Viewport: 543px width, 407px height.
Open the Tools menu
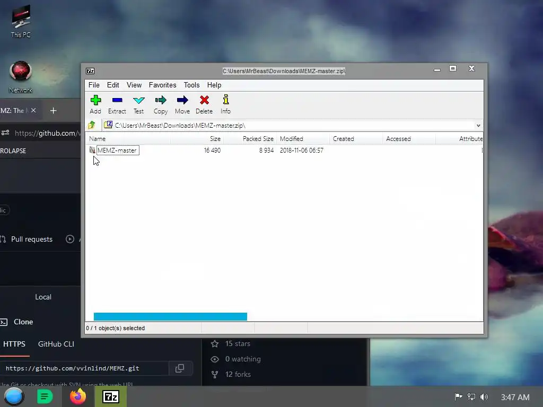(191, 85)
